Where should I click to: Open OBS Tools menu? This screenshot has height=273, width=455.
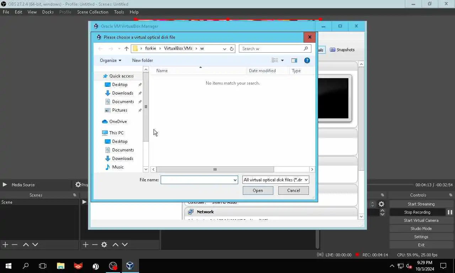[119, 12]
